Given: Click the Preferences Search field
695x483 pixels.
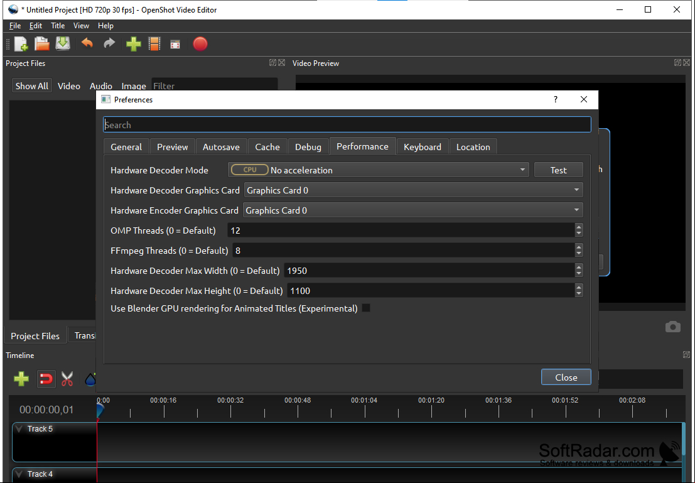Looking at the screenshot, I should pos(347,124).
